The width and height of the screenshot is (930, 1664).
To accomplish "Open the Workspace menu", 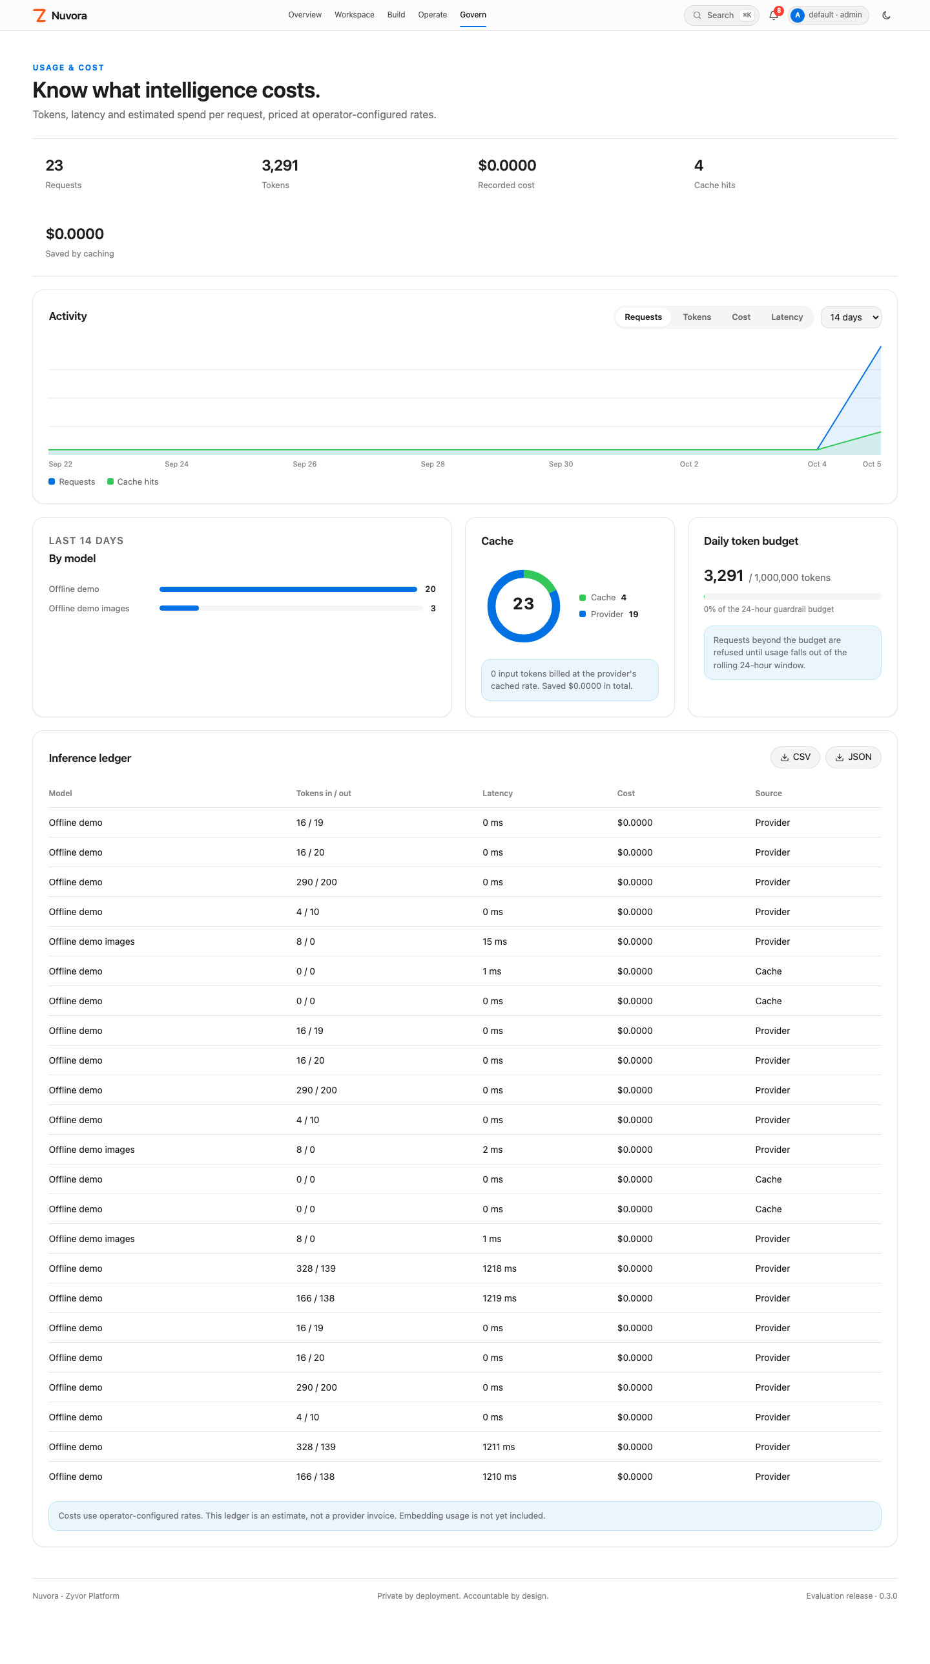I will [355, 15].
